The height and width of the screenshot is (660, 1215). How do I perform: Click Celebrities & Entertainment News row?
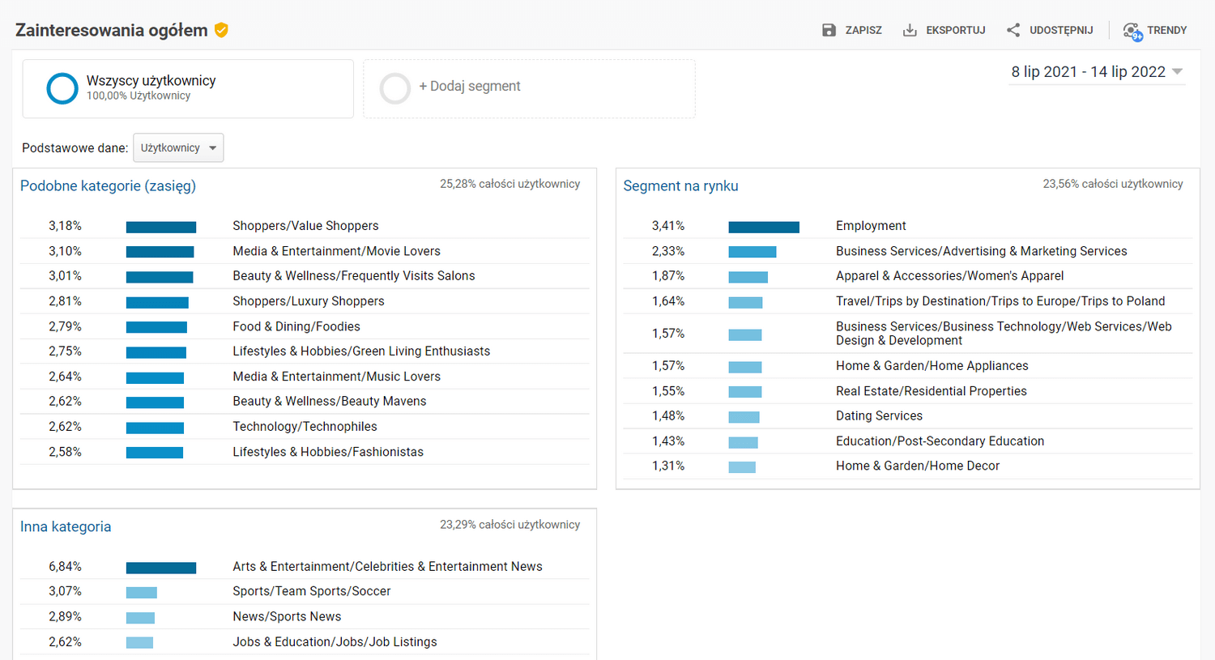click(305, 567)
